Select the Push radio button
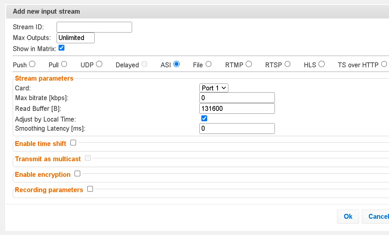The height and width of the screenshot is (235, 389). click(32, 64)
